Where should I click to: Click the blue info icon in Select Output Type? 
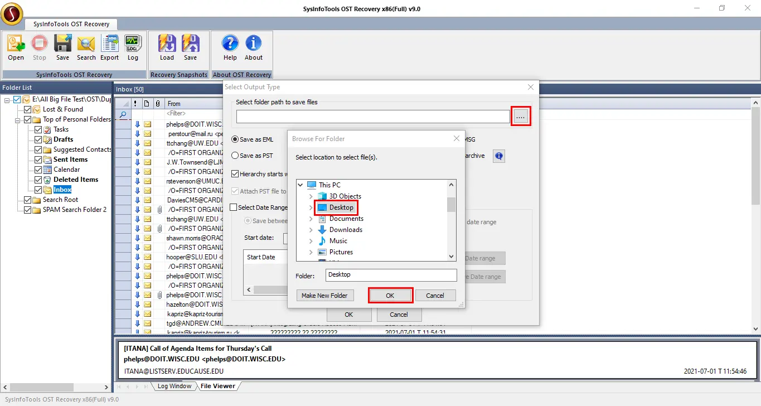pos(499,156)
